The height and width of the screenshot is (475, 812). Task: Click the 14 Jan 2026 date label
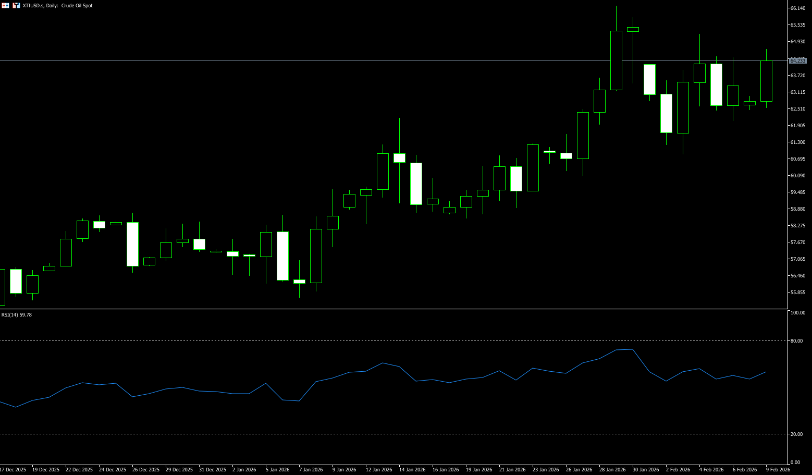tap(412, 470)
